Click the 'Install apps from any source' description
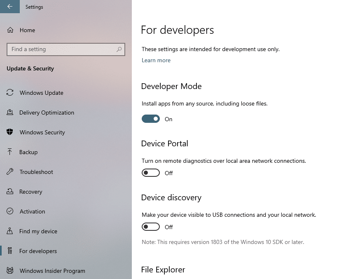The width and height of the screenshot is (337, 279). click(205, 103)
